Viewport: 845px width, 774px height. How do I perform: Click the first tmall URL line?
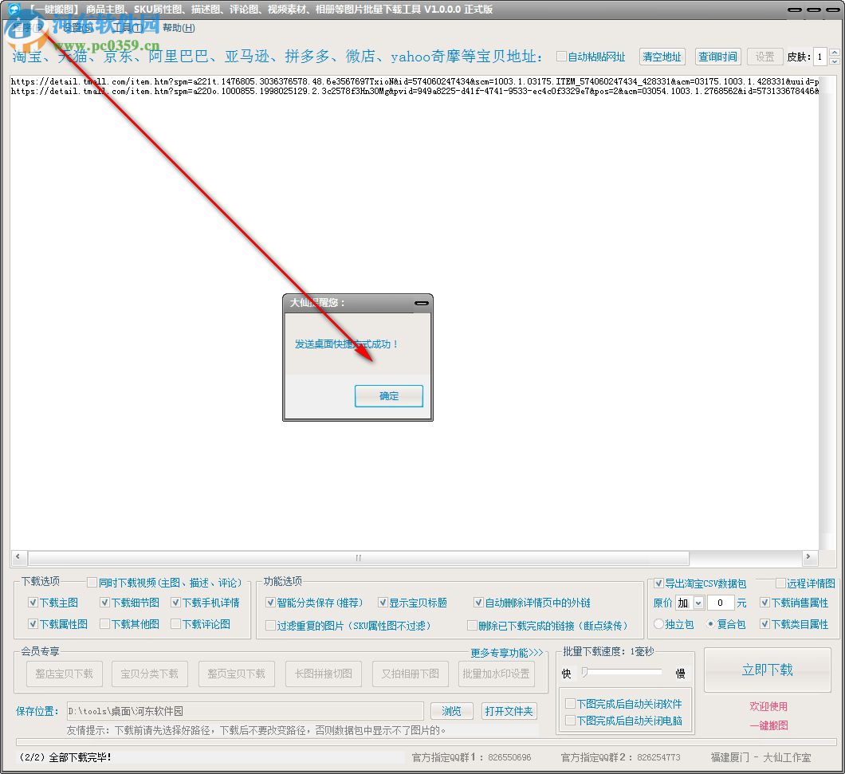(415, 81)
